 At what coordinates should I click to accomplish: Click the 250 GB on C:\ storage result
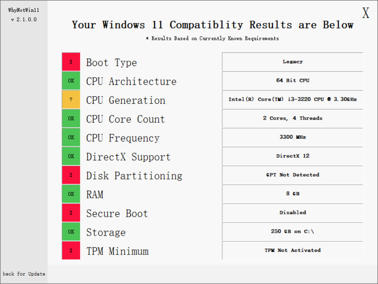292,232
